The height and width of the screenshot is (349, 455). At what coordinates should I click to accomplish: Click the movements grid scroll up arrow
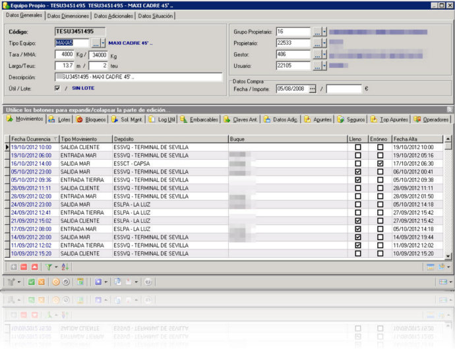448,139
